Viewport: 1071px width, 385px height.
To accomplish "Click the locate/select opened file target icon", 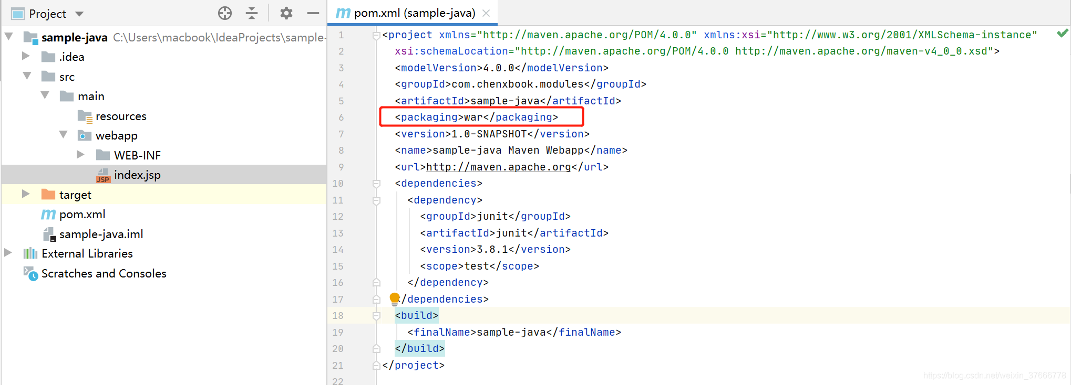I will tap(225, 13).
